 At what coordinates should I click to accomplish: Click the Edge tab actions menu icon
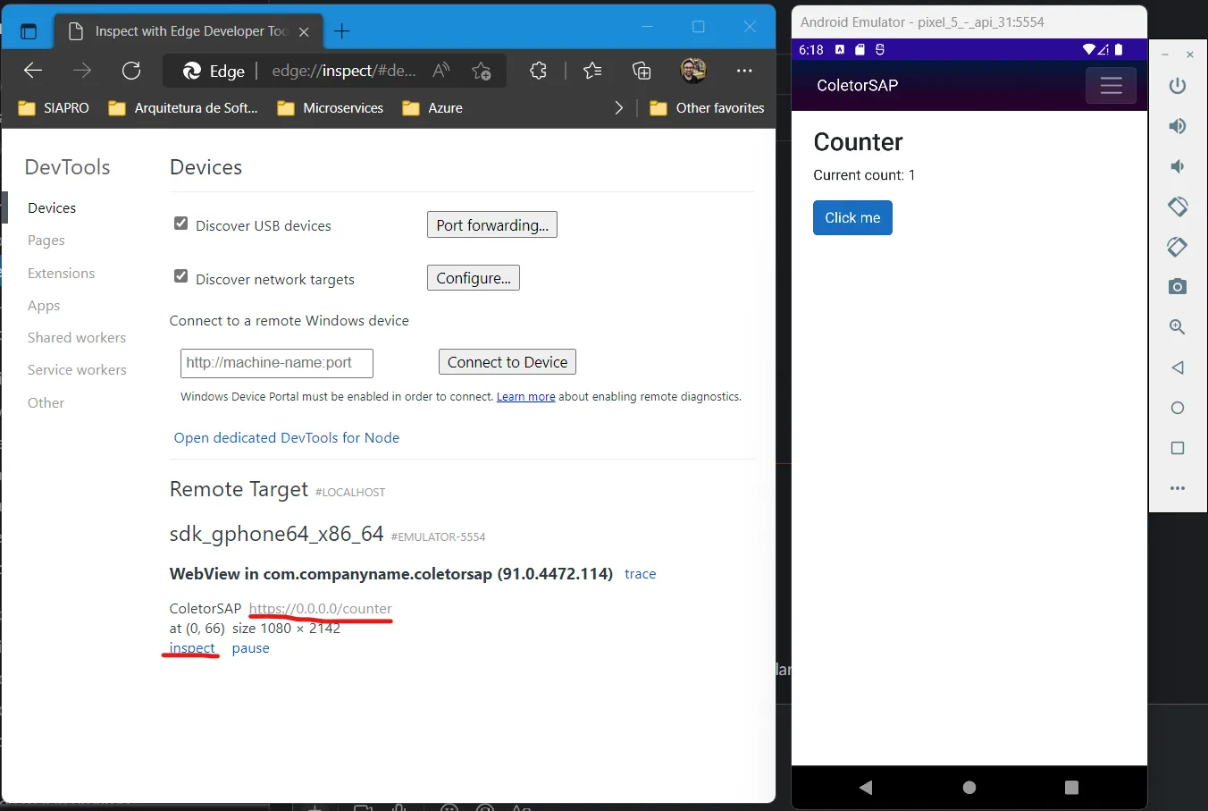[29, 31]
